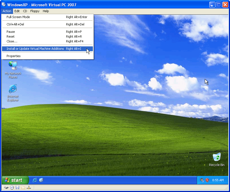The image size is (230, 192).
Task: Select the Internet Explorer desktop icon
Action: 13,93
